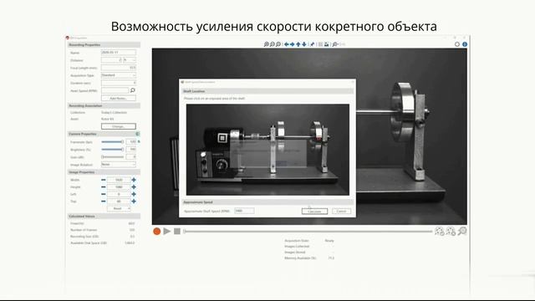Click the Calculated Values section header
Screen dimensions: 535x301
104,217
